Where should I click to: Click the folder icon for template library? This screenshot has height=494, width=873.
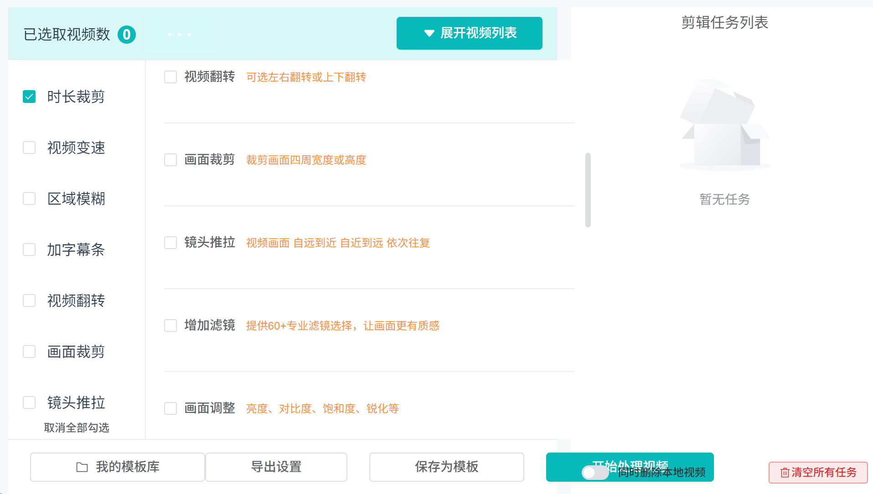pyautogui.click(x=82, y=467)
